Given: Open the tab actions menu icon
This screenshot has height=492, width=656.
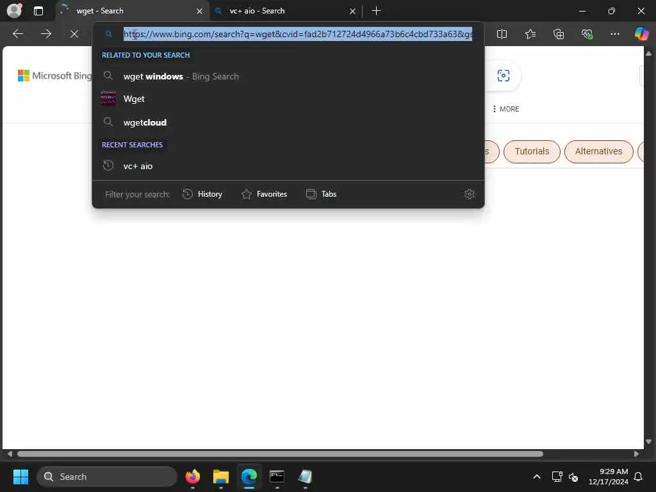Looking at the screenshot, I should 38,11.
